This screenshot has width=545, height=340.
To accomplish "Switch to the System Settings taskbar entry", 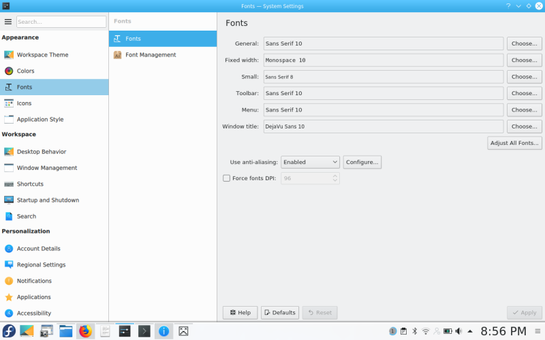I will (125, 331).
